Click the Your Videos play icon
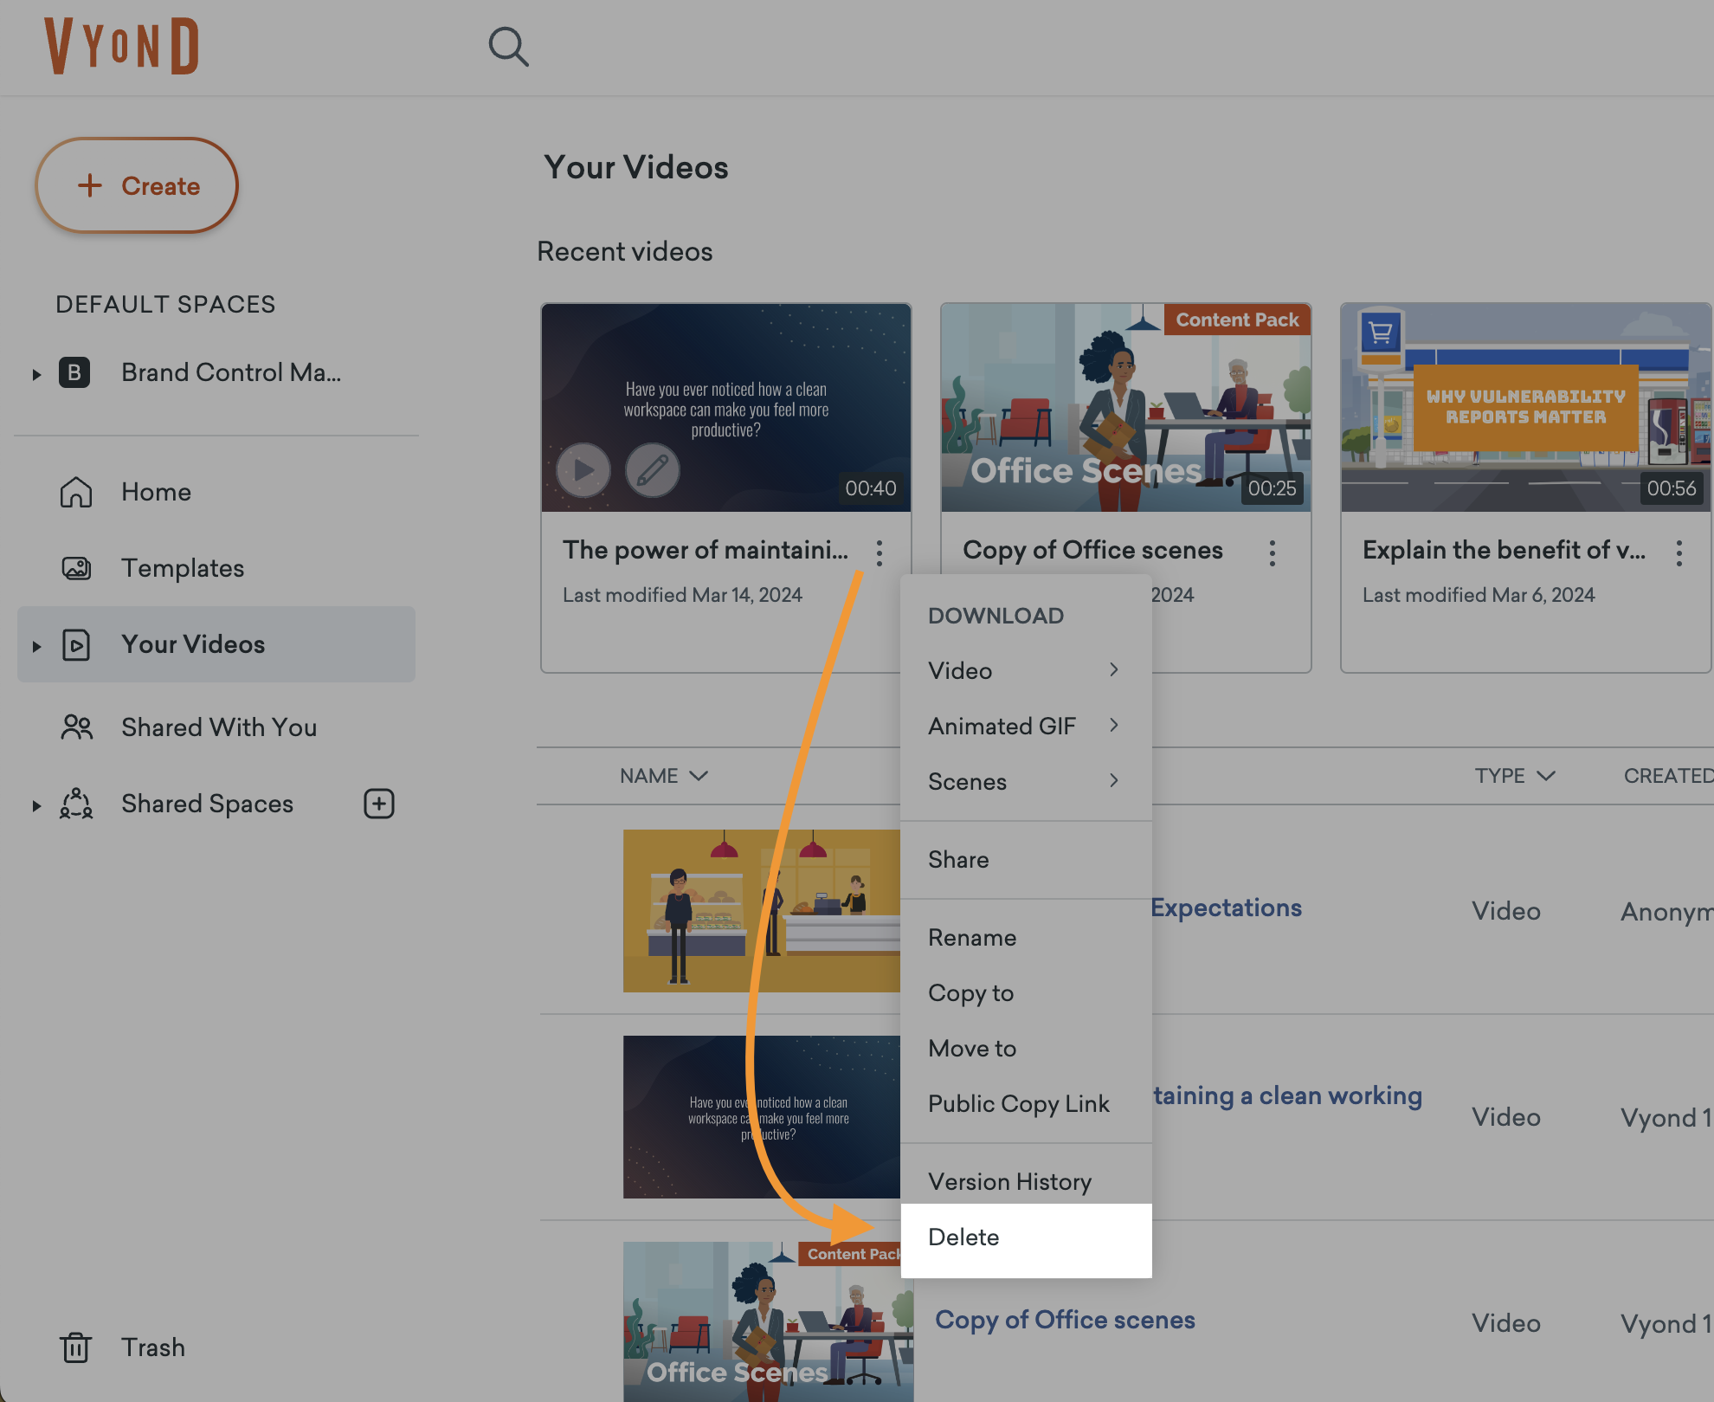 point(76,645)
